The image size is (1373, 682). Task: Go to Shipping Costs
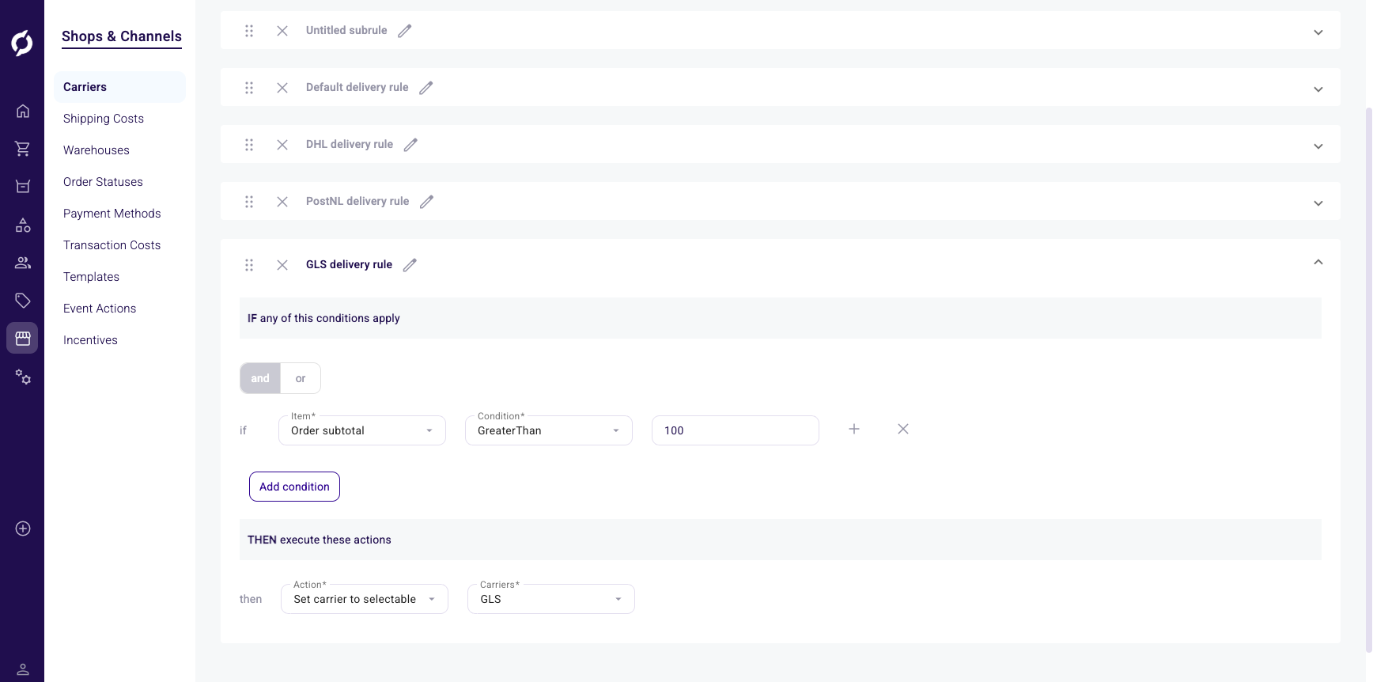104,119
